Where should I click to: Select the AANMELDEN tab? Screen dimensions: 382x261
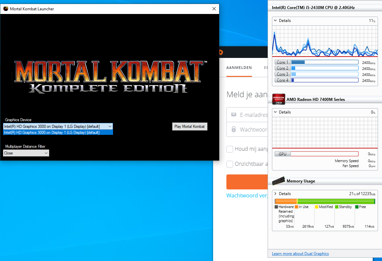coord(239,68)
